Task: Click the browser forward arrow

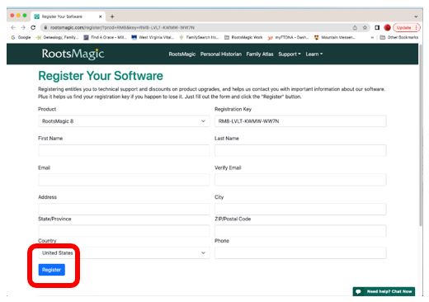Action: (23, 27)
